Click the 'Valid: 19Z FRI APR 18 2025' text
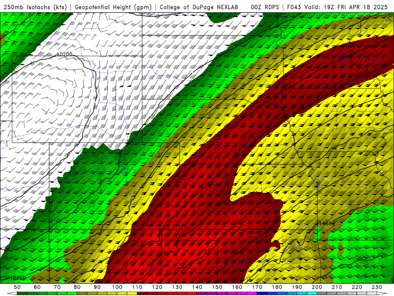This screenshot has width=394, height=296. coord(346,7)
